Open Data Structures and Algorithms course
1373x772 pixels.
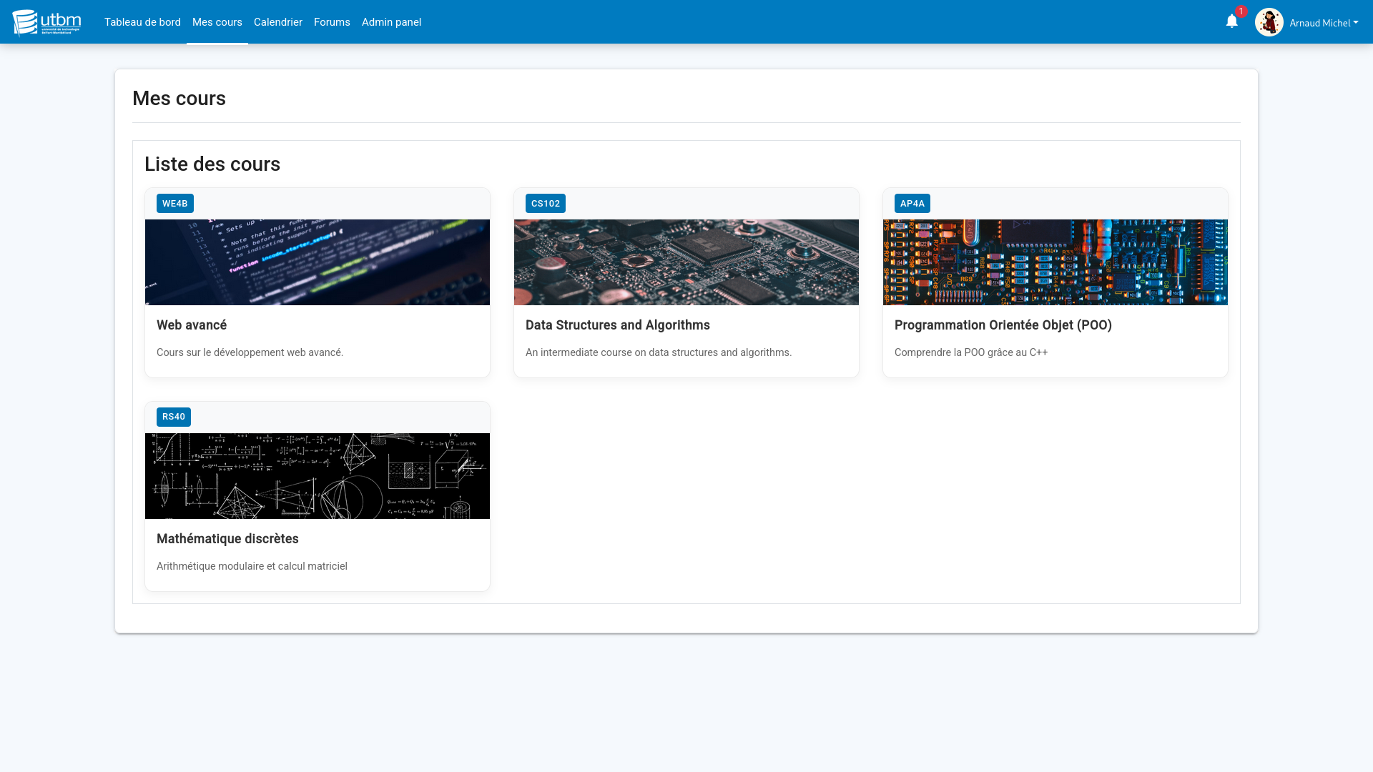point(617,325)
